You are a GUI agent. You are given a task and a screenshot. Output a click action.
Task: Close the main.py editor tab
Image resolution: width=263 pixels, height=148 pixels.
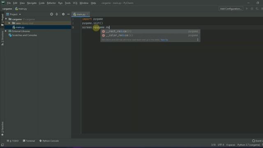pos(88,14)
